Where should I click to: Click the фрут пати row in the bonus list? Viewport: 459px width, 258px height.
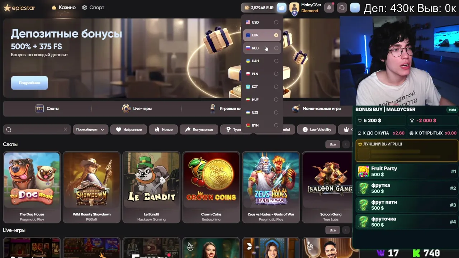pos(407,205)
